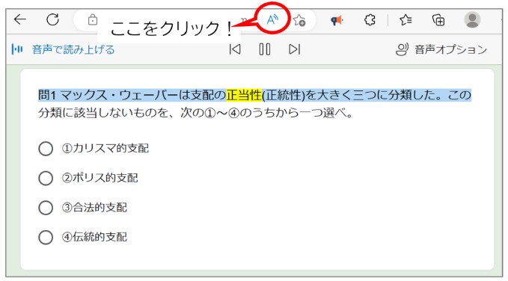Click the read-aloud sound wave icon
The width and height of the screenshot is (508, 281).
click(17, 49)
